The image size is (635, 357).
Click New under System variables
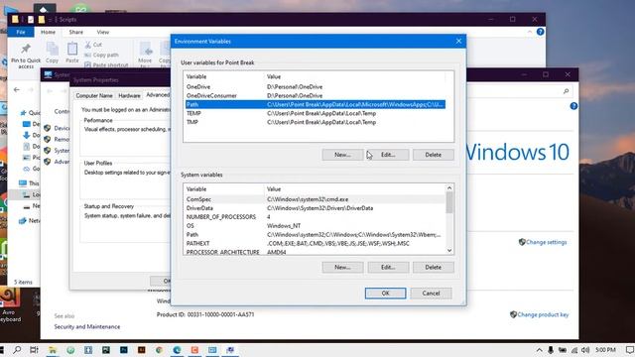(x=342, y=267)
